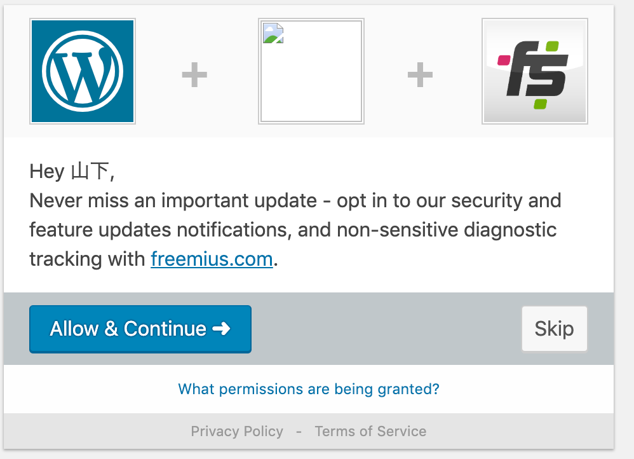The width and height of the screenshot is (634, 459).
Task: Click the arrow icon on Allow & Continue
Action: point(221,329)
